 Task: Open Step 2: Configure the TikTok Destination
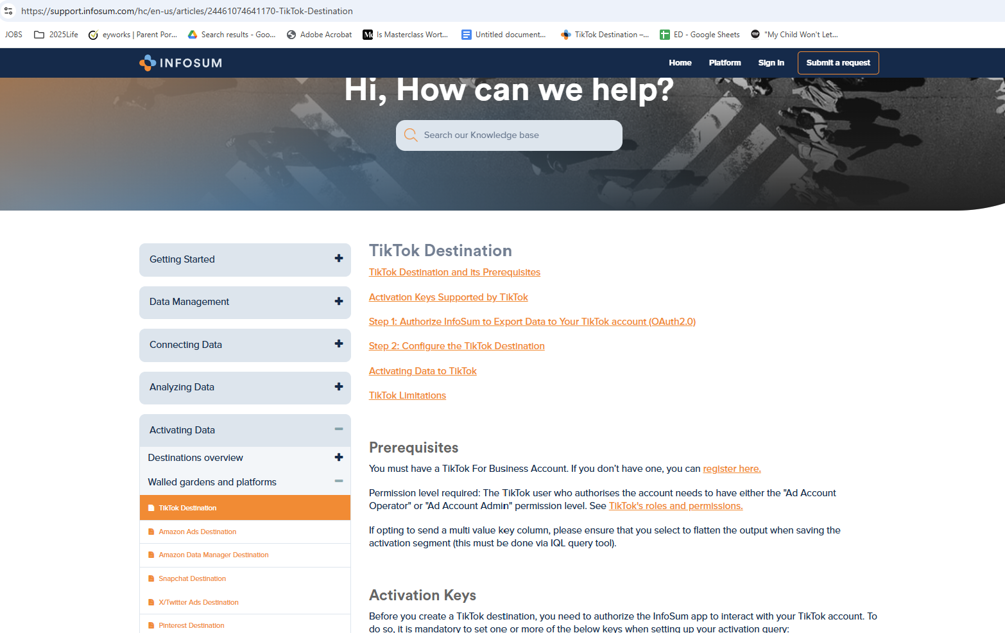pyautogui.click(x=457, y=346)
